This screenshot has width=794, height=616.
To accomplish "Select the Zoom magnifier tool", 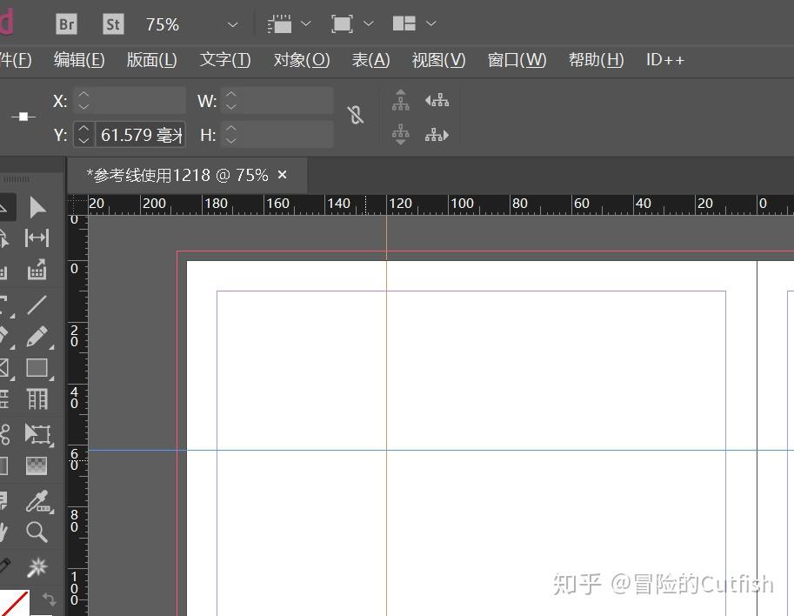I will pyautogui.click(x=38, y=532).
